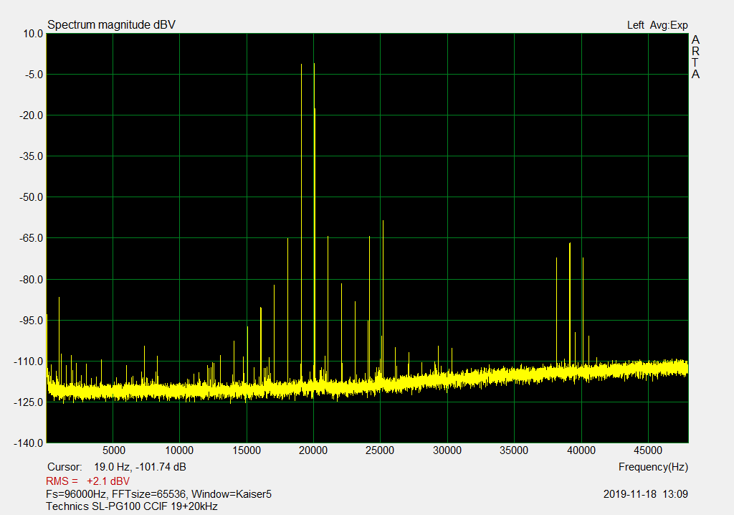Click the 5000 frequency axis label
Screen dimensions: 734x515
coord(114,450)
